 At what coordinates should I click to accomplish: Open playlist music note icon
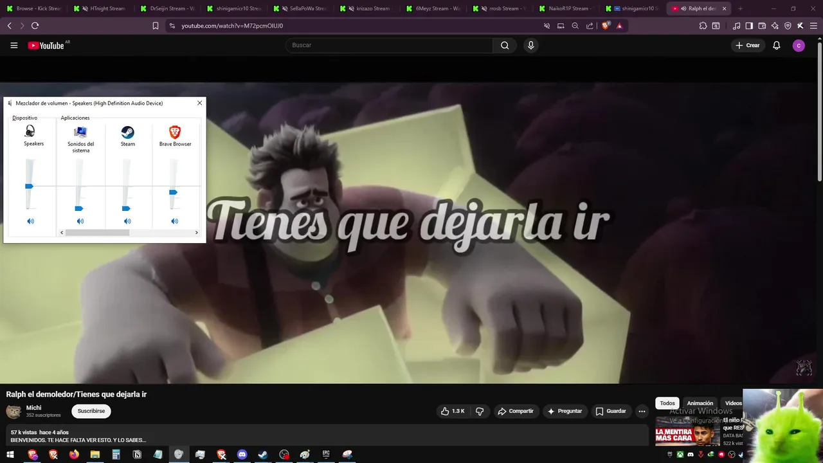click(737, 26)
